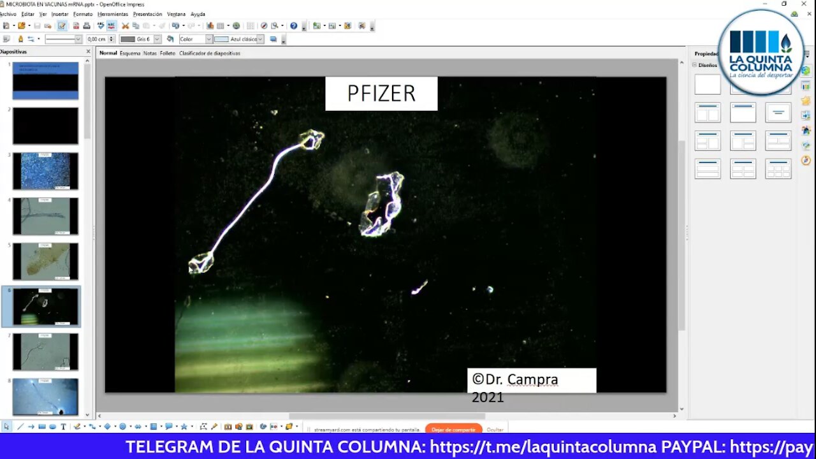Screen dimensions: 816x459
Task: Open Slide Transition icon in sidebar
Action: point(806,115)
